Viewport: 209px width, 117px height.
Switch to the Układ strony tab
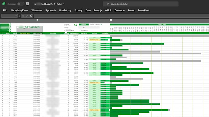tap(65, 10)
